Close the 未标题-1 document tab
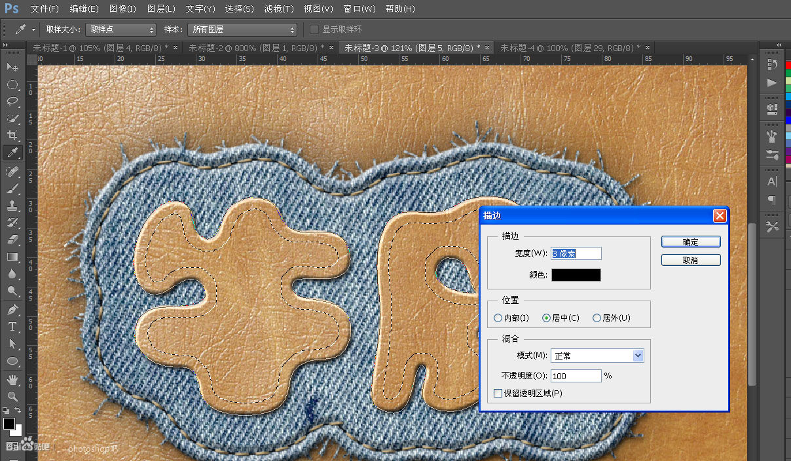 click(x=175, y=48)
